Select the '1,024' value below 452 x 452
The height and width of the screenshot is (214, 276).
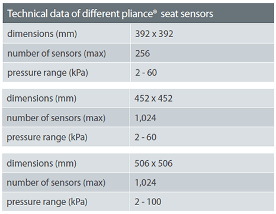coord(145,118)
